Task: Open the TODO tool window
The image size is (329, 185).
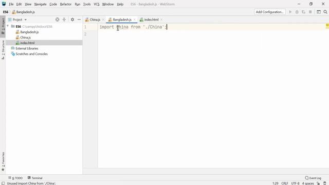Action: pos(15,178)
